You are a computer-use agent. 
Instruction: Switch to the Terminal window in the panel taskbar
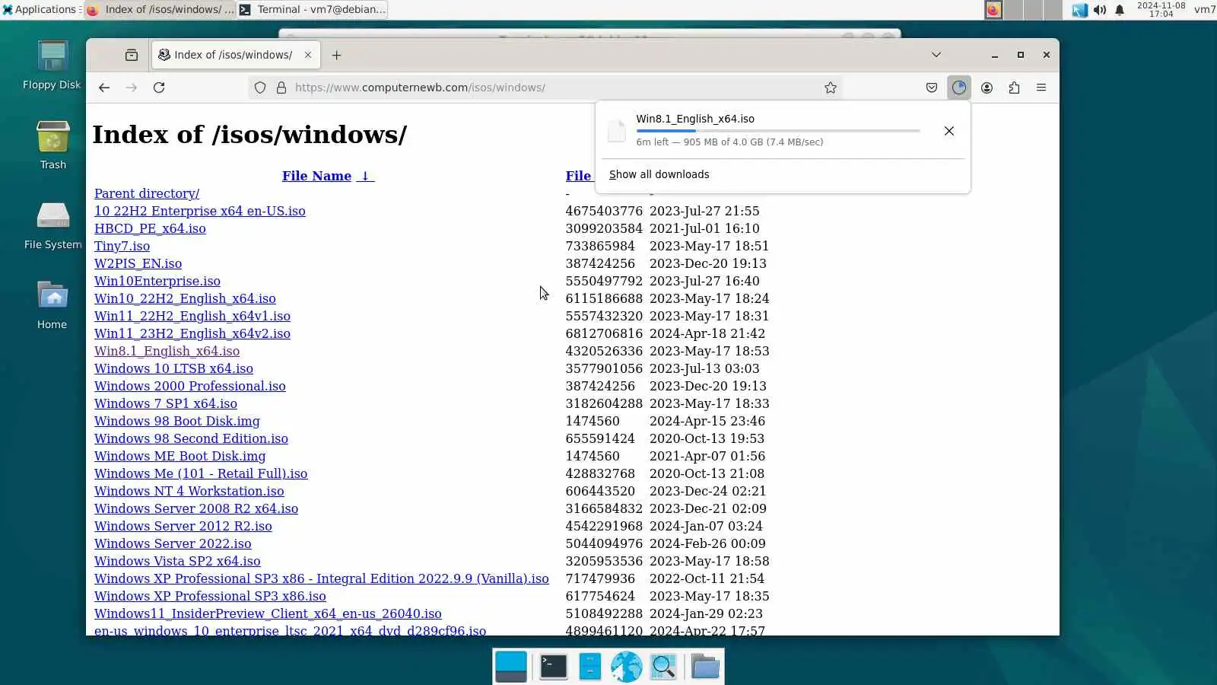tap(313, 9)
